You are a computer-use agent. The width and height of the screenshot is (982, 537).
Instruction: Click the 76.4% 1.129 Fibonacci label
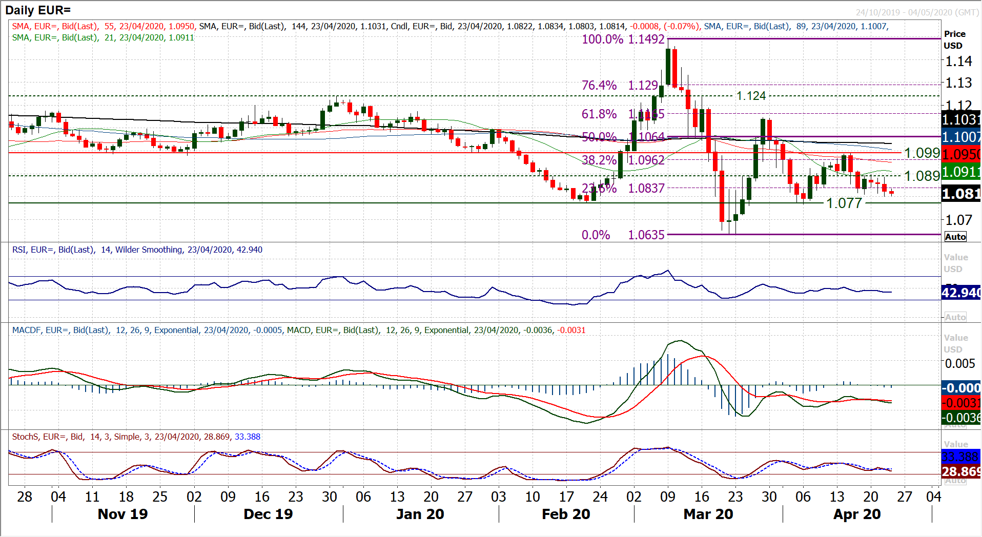click(x=620, y=85)
